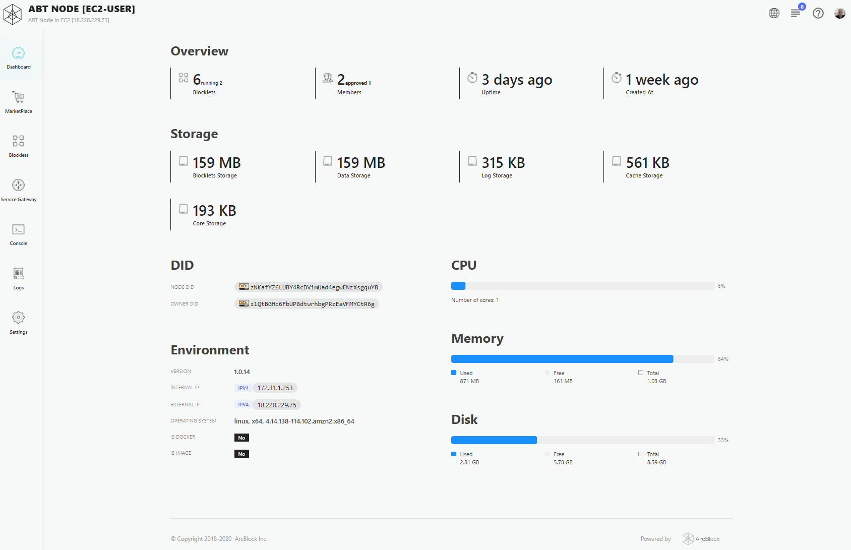Copy the Node DID value
The width and height of the screenshot is (851, 550).
309,287
